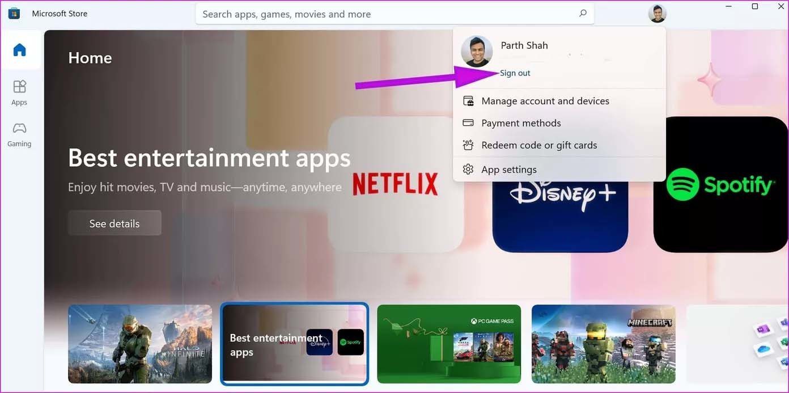Image resolution: width=789 pixels, height=393 pixels.
Task: Click the Redeem code gift icon
Action: [468, 145]
